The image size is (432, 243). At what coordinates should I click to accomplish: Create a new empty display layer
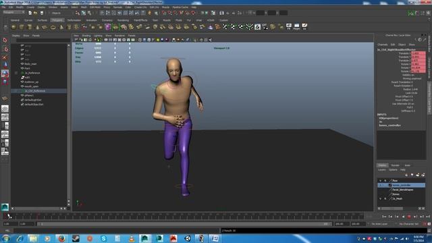pyautogui.click(x=418, y=175)
